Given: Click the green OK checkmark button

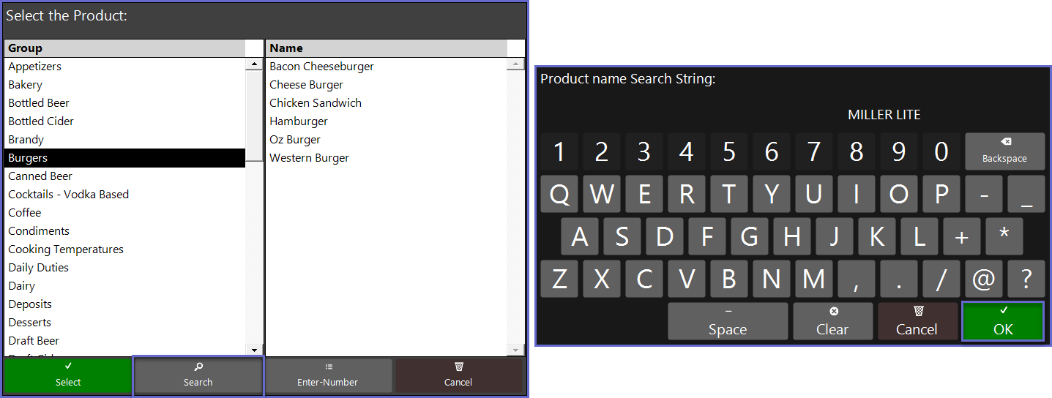Looking at the screenshot, I should [1002, 321].
